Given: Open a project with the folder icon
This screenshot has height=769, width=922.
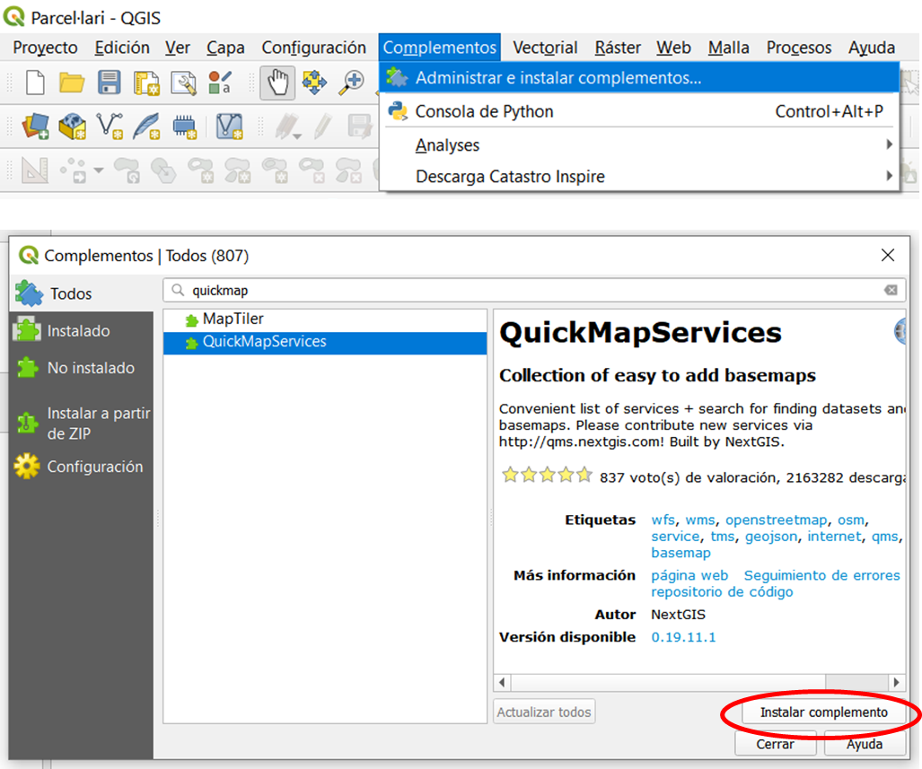Looking at the screenshot, I should click(x=72, y=83).
